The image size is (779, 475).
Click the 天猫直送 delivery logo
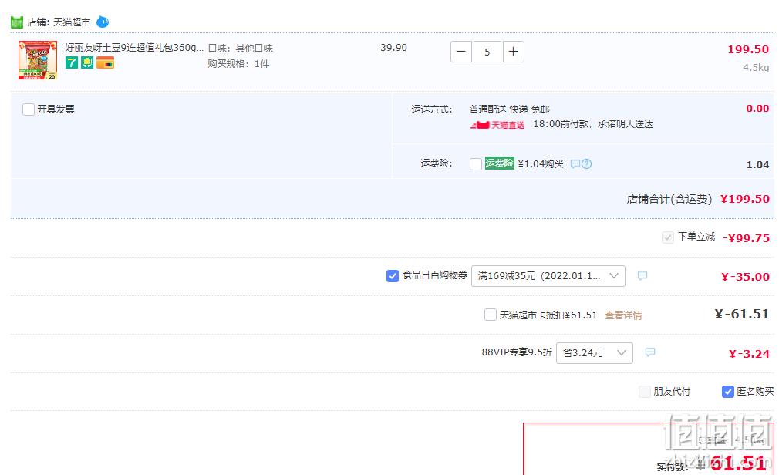click(x=497, y=125)
